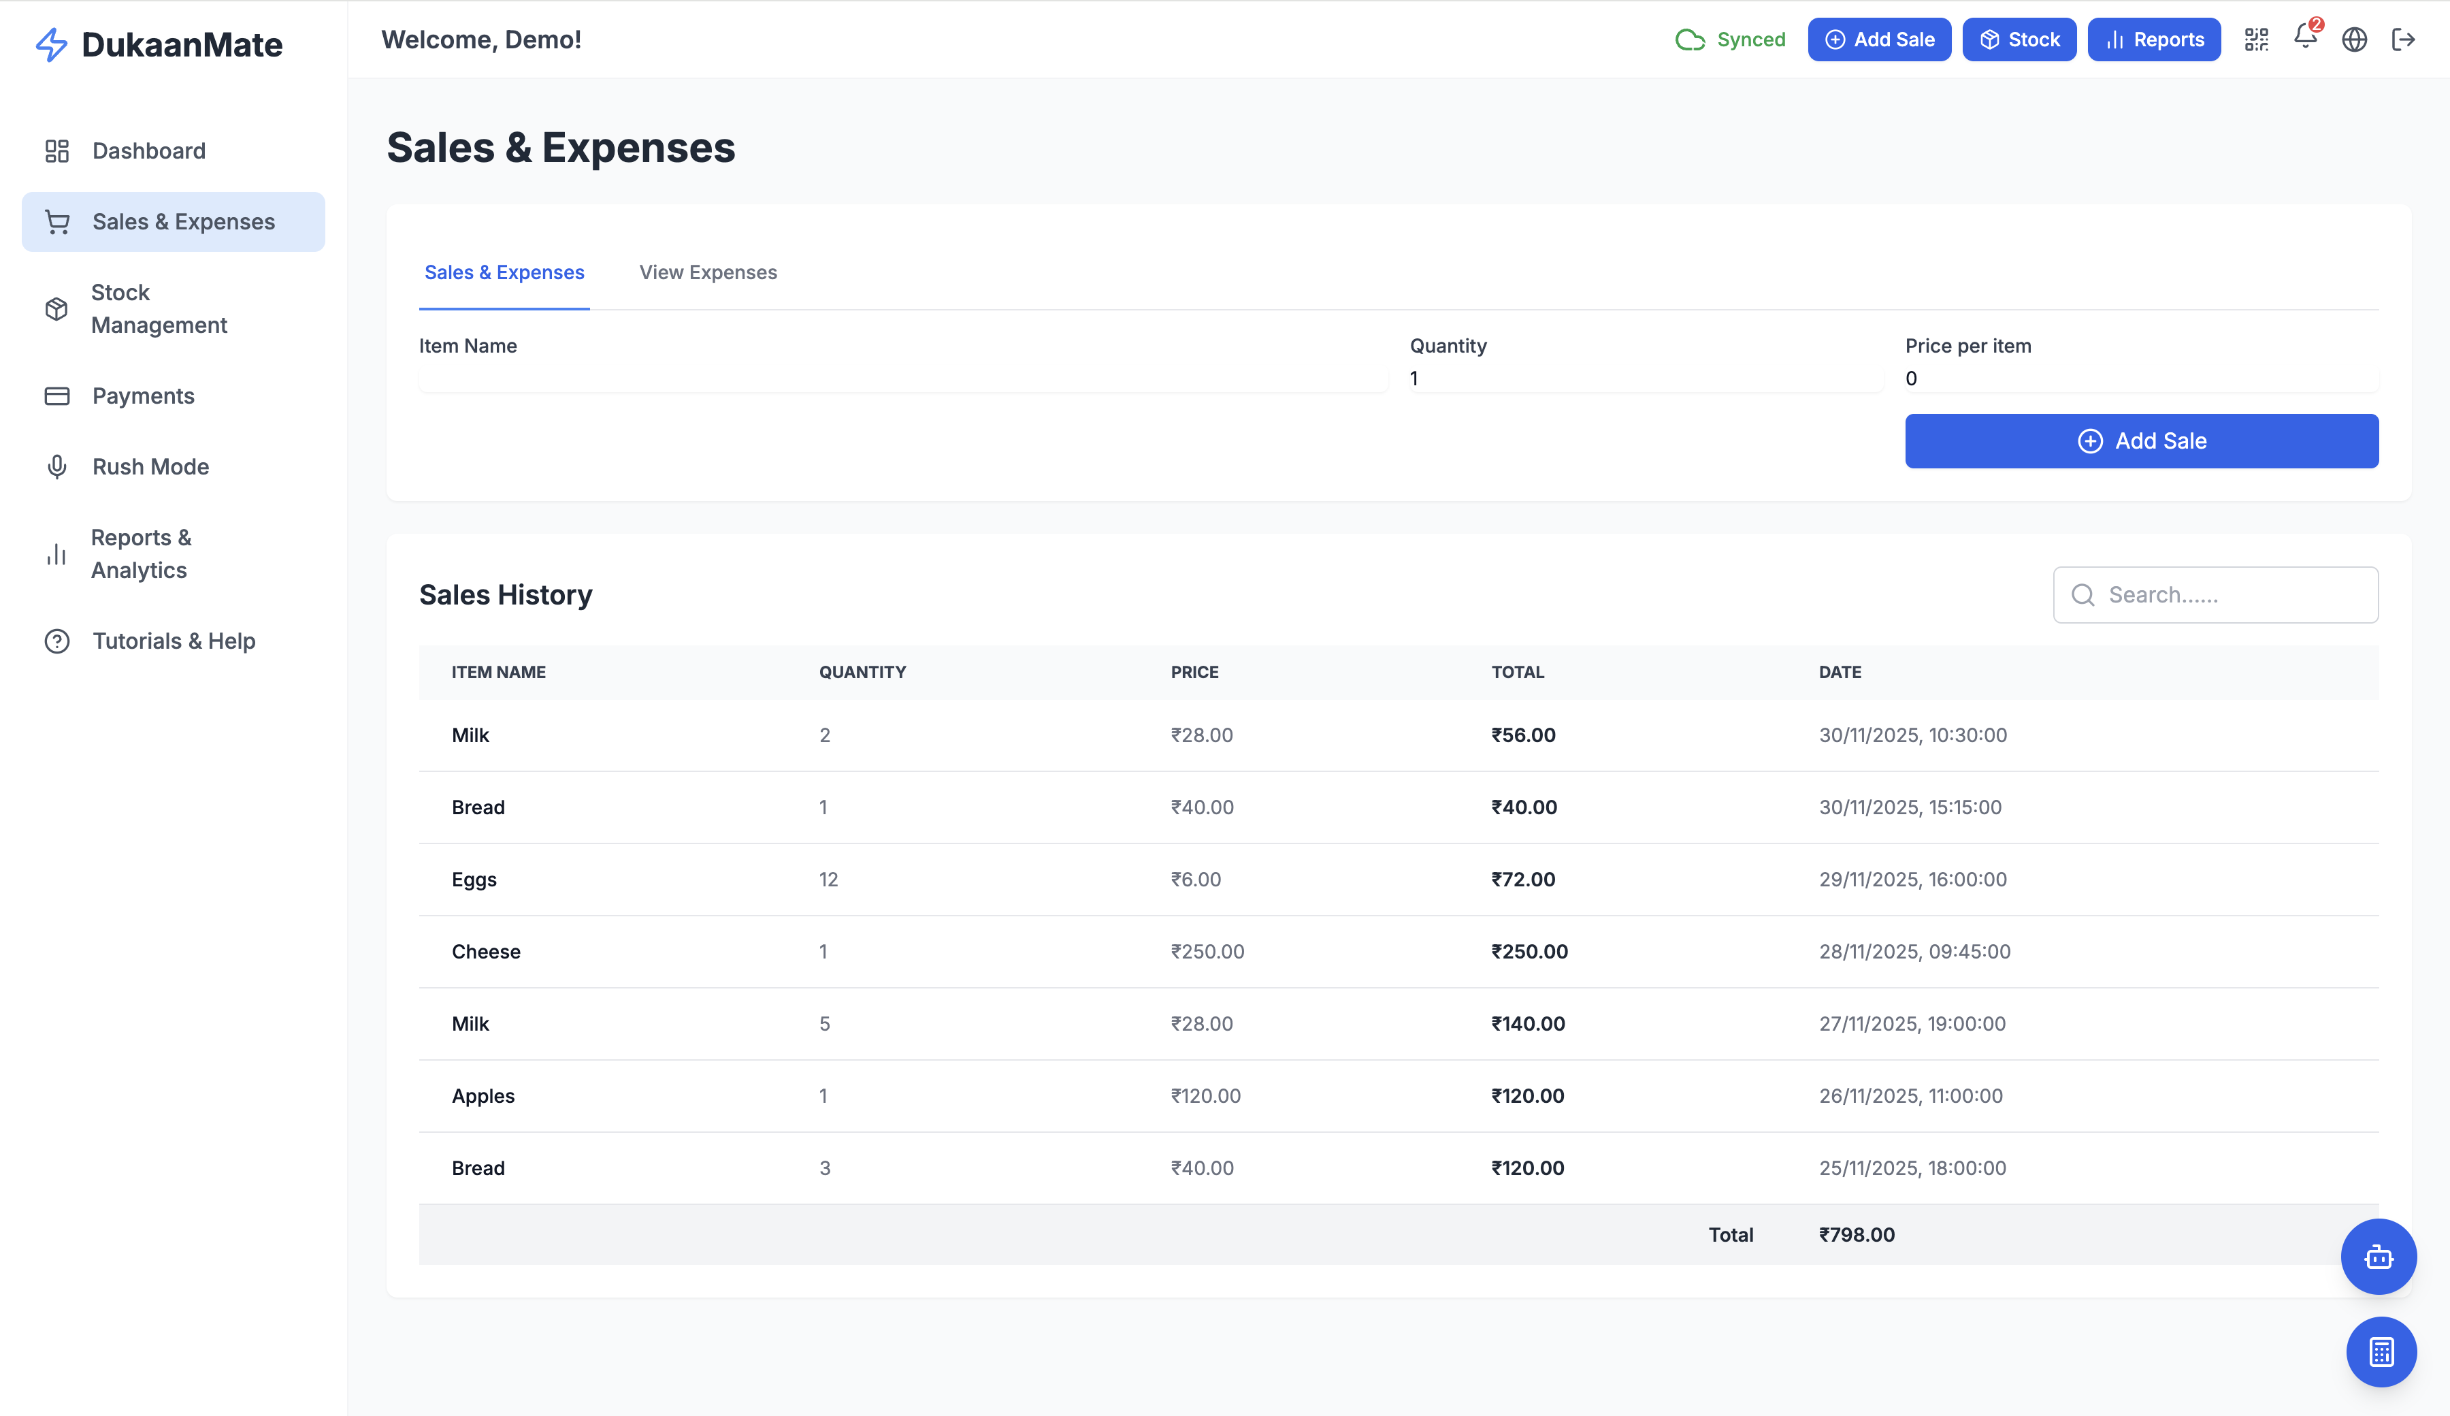Open Reports & Analytics
2450x1416 pixels.
tap(141, 553)
